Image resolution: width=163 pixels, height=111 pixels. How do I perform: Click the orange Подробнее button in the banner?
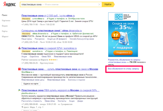click(123, 53)
